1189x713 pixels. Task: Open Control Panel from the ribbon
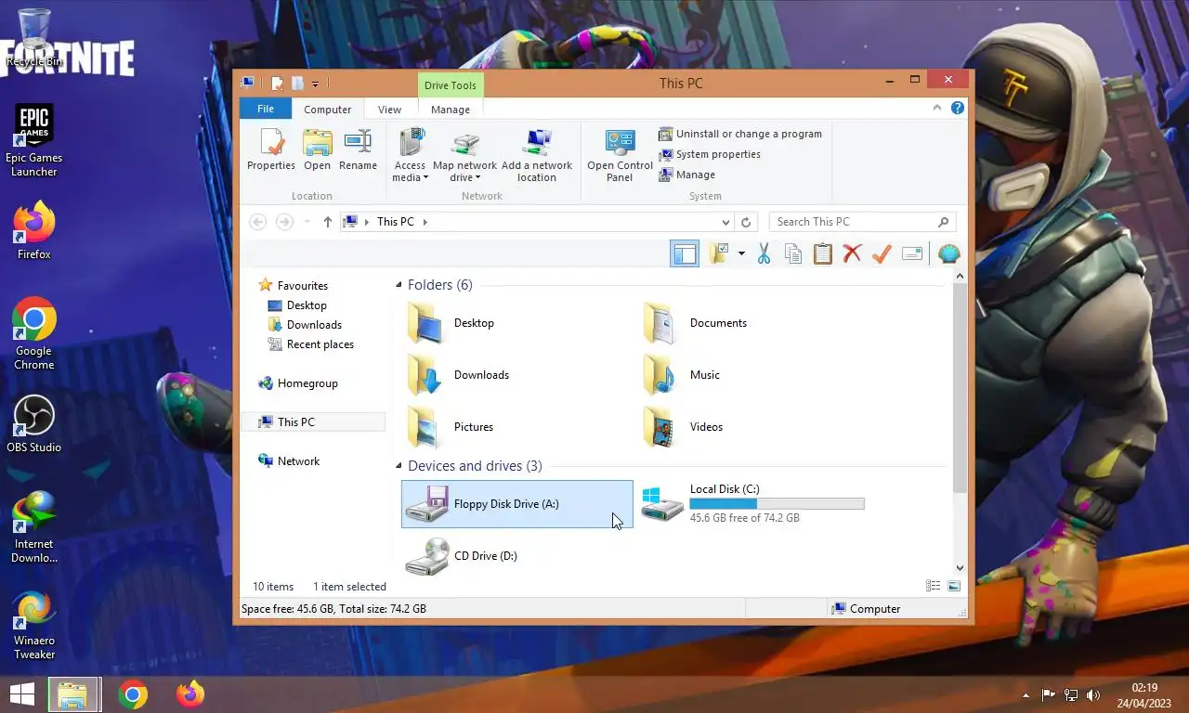(620, 156)
